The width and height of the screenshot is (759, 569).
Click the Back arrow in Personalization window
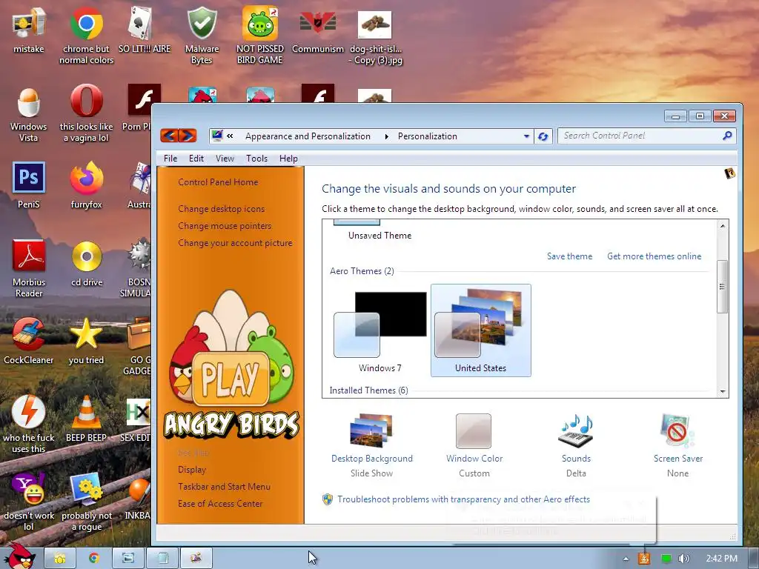point(169,136)
